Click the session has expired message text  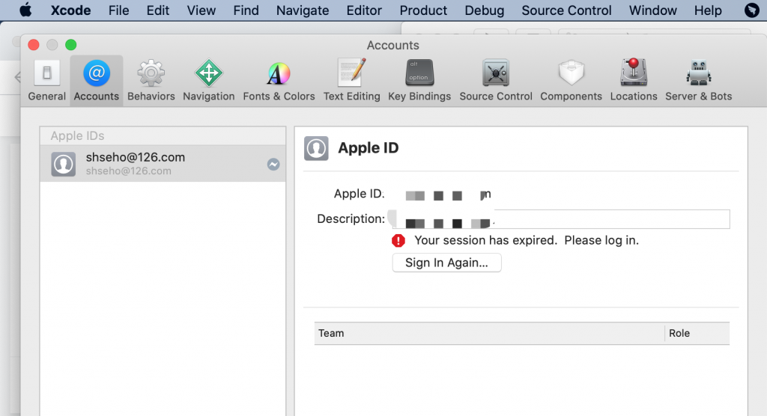pyautogui.click(x=527, y=240)
